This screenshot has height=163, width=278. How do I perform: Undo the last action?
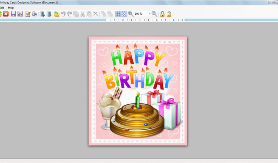[x=63, y=14]
